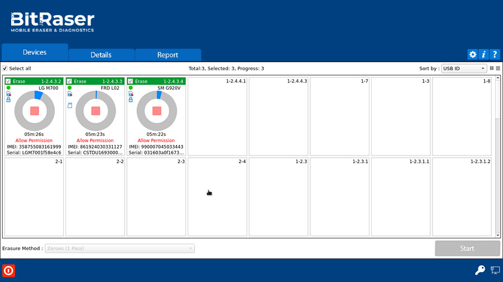Uncheck the FRD L02 Erase checkbox

pos(69,81)
